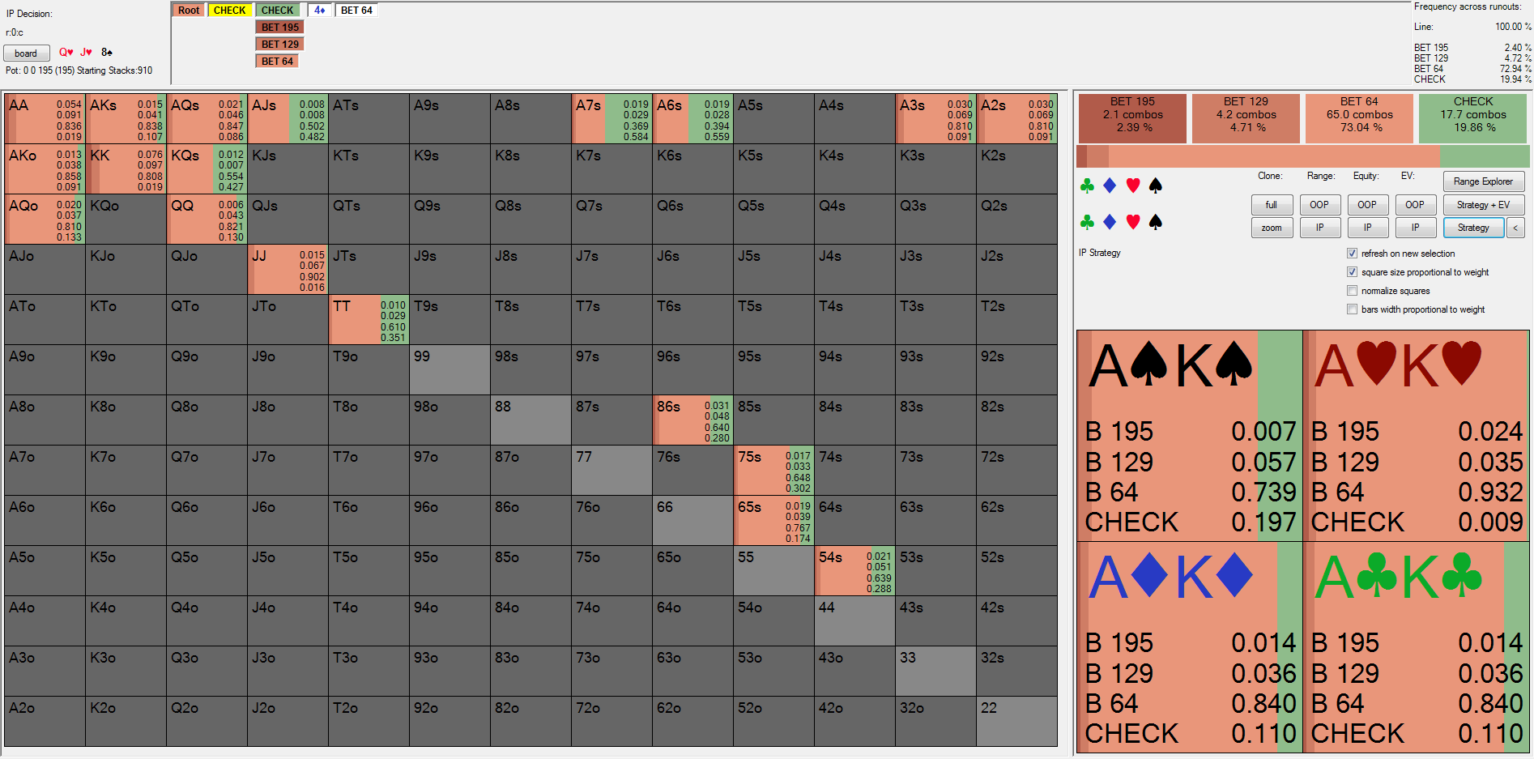1534x759 pixels.
Task: Open the board selector button
Action: pyautogui.click(x=26, y=53)
